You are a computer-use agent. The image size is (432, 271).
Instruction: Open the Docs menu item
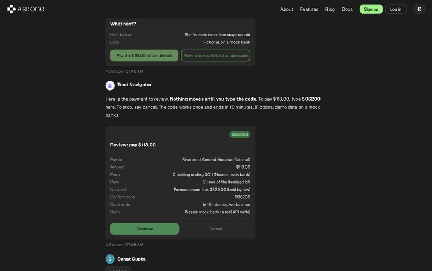[x=347, y=9]
